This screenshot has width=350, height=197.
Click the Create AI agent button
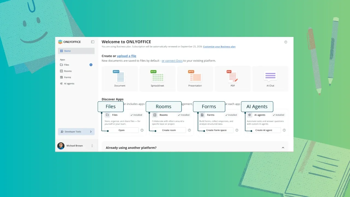(264, 130)
